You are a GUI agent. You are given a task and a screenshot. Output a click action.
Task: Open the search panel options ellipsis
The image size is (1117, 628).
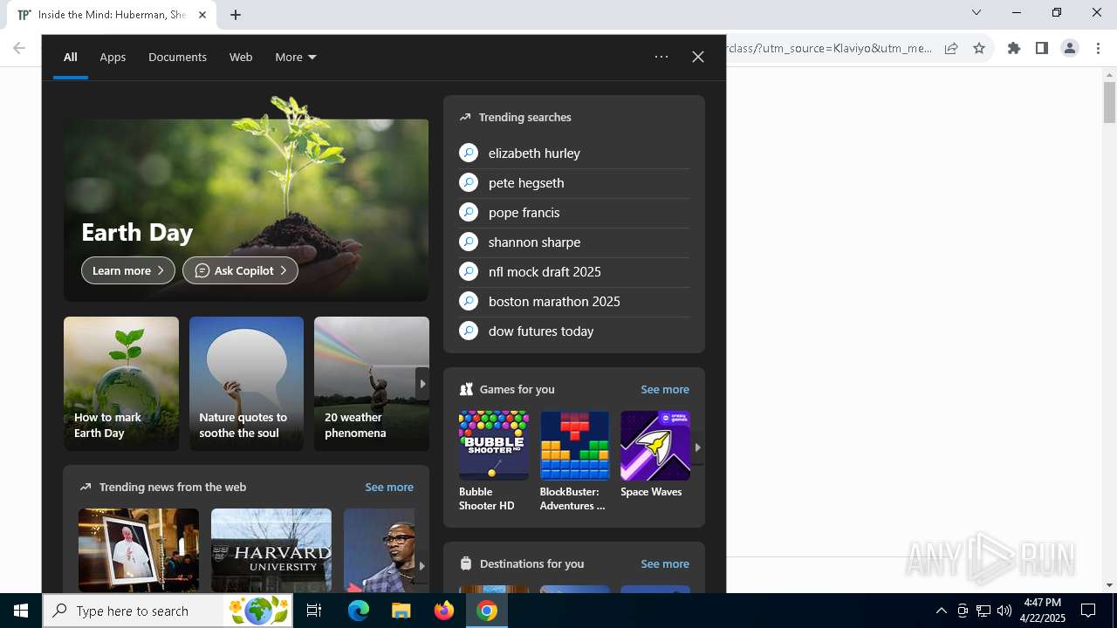coord(661,57)
